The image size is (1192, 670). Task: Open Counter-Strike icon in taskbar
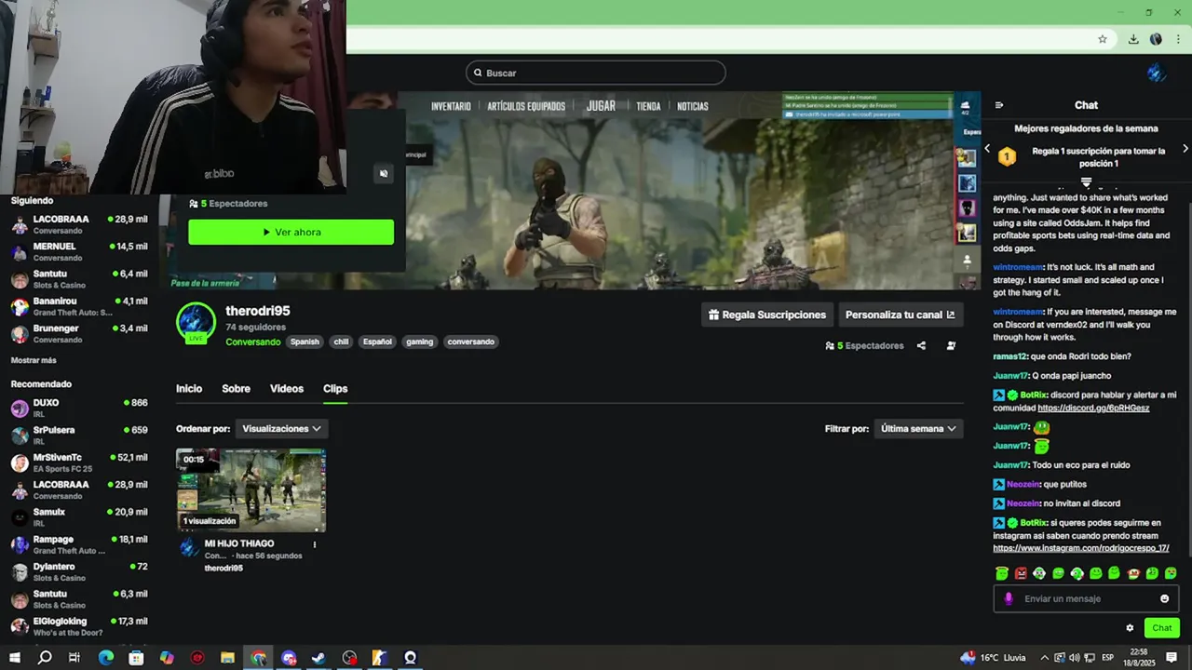coord(379,658)
